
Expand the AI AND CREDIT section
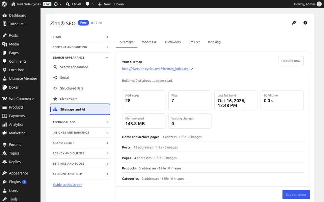click(80, 143)
